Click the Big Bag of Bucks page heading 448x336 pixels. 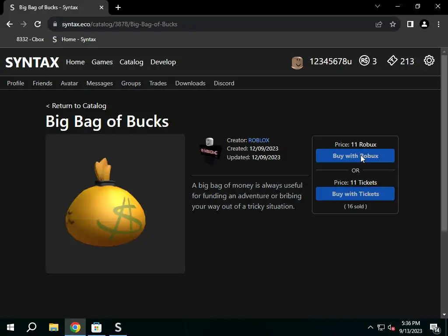pos(107,122)
